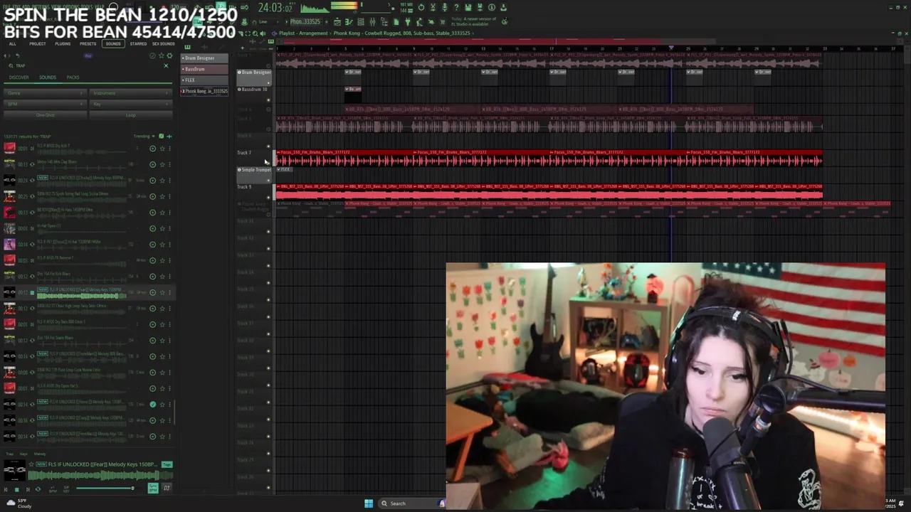Switch to the PRESETS browser tab
911x512 pixels.
[x=88, y=43]
